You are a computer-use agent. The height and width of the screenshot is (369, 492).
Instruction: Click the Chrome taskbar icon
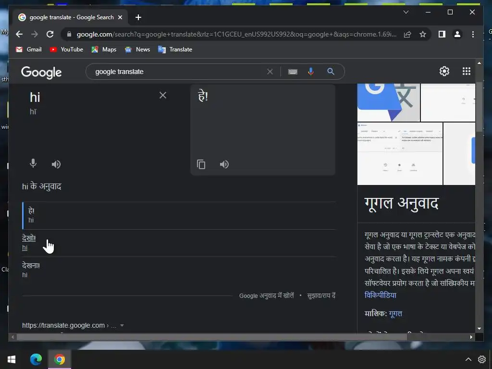pyautogui.click(x=59, y=359)
